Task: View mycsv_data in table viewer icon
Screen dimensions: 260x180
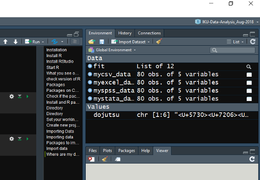Action: coord(249,74)
